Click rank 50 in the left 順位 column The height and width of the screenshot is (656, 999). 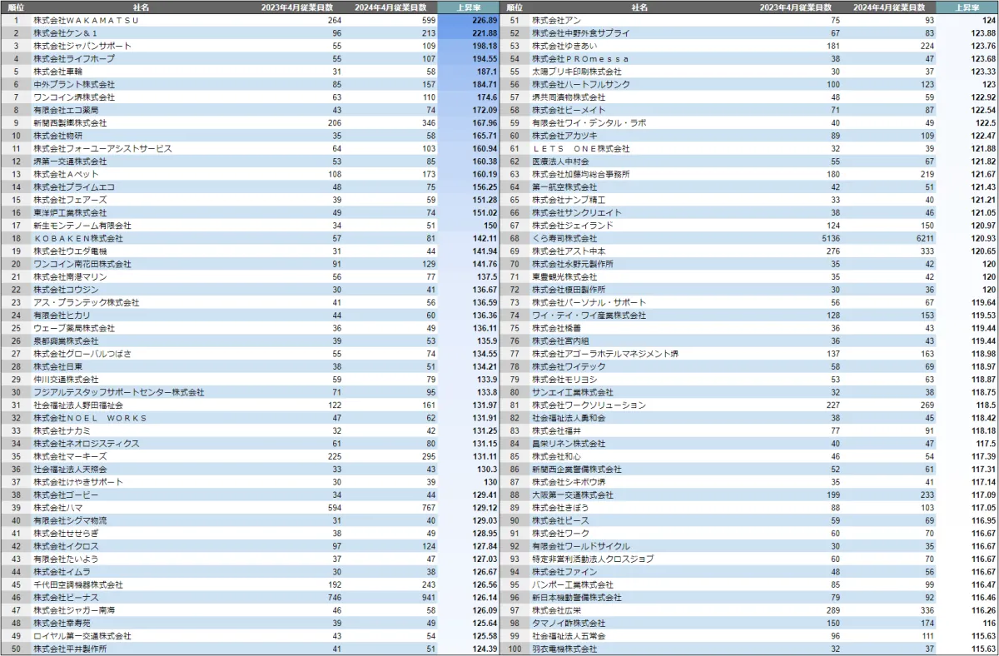click(x=15, y=649)
